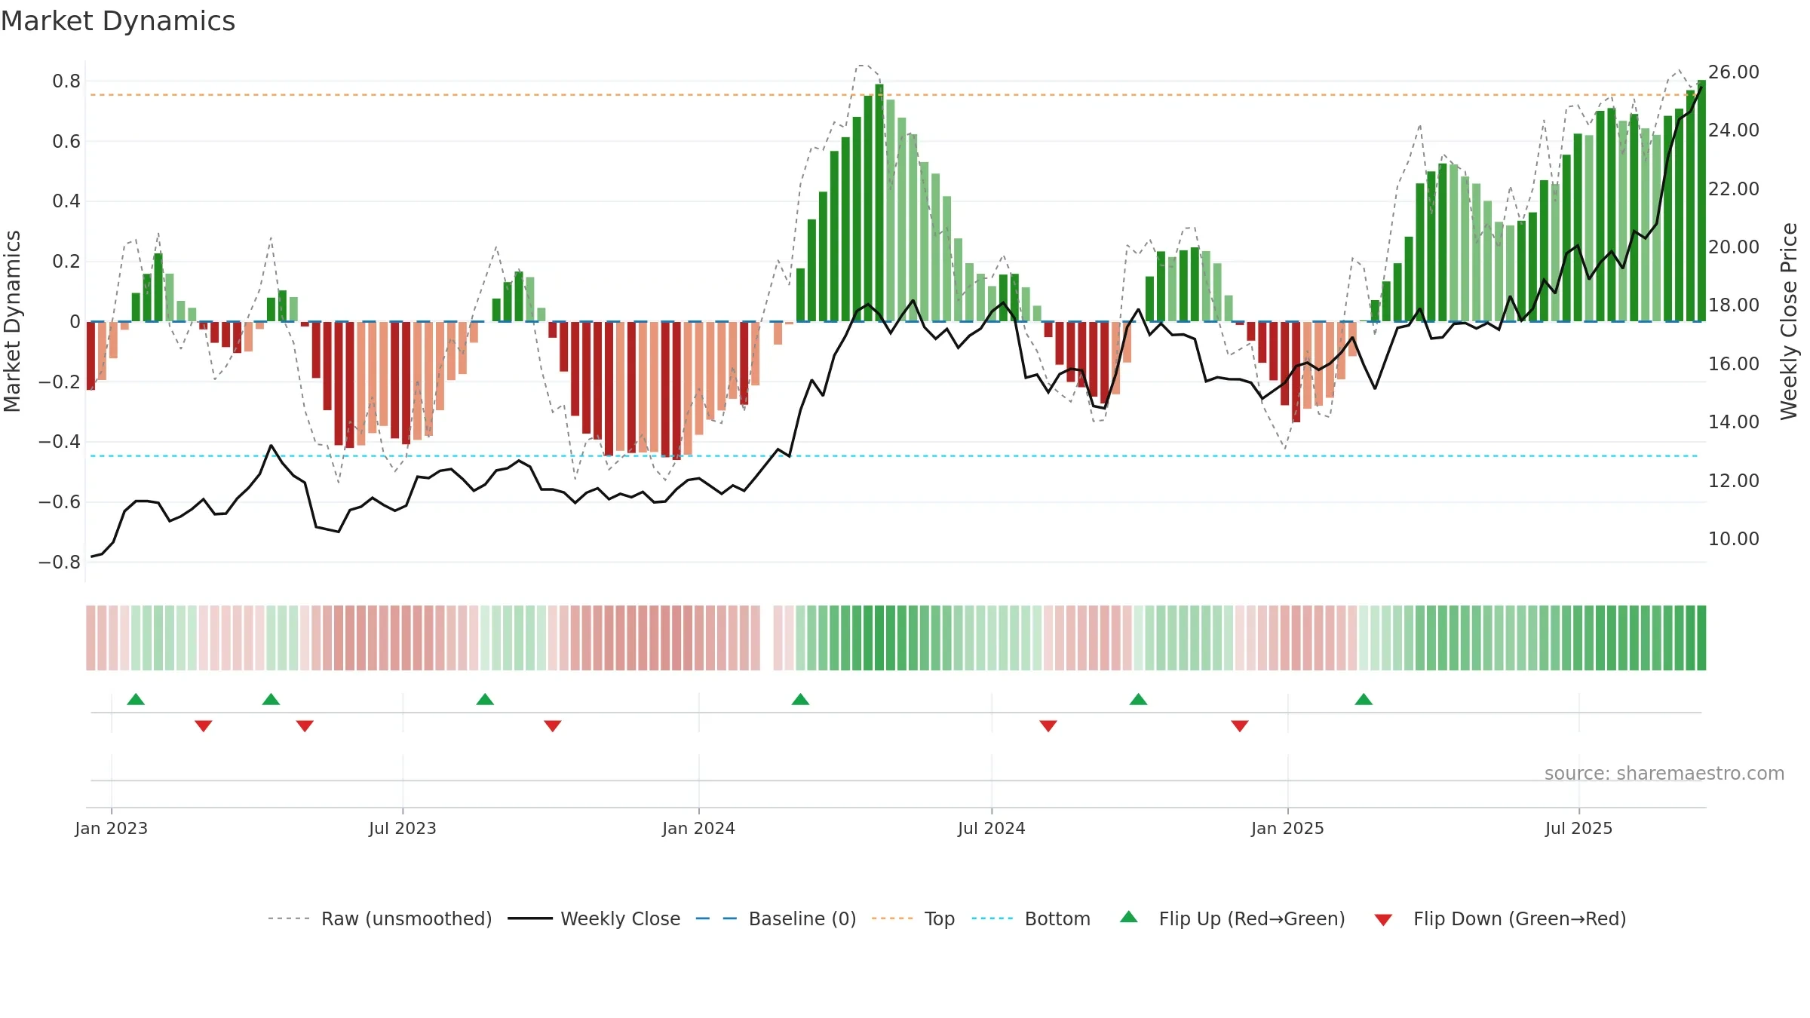Click the red triangle icon in the legend
This screenshot has height=1018, width=1810.
[1383, 920]
